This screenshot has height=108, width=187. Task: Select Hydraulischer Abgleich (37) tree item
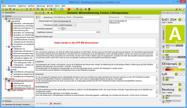click(23, 58)
